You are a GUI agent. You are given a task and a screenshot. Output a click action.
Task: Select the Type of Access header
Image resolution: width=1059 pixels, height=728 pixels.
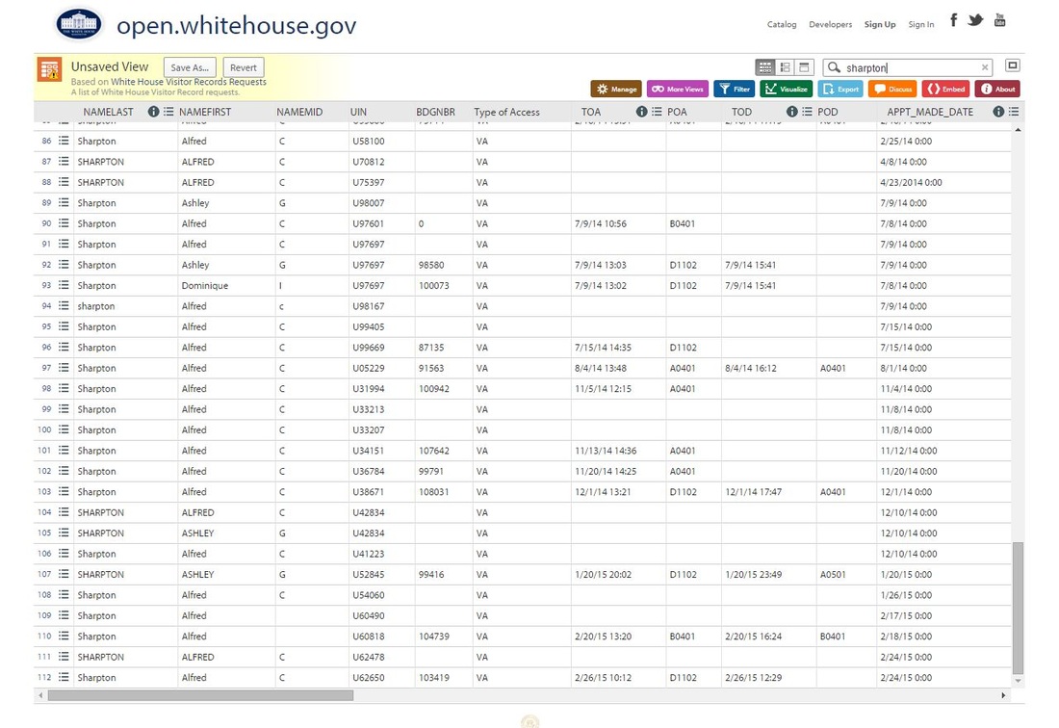point(506,112)
